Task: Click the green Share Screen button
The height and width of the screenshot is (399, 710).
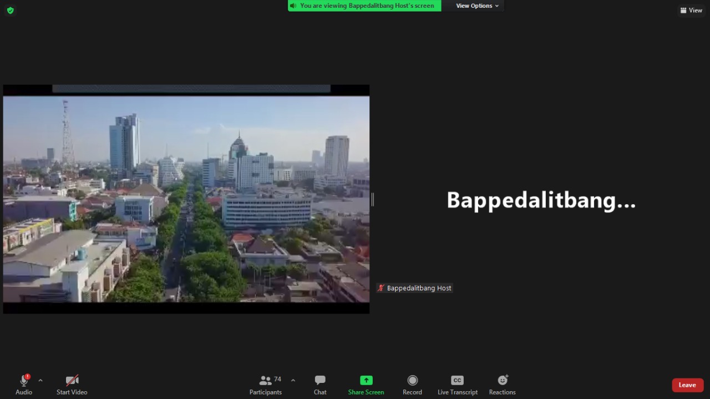Action: click(366, 385)
